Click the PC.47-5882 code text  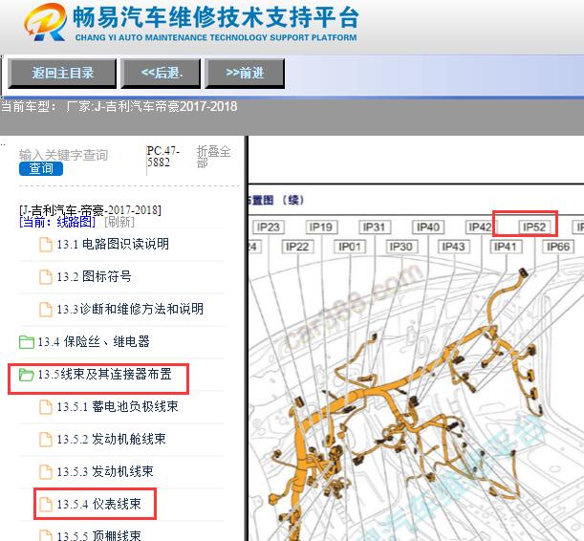tap(163, 157)
